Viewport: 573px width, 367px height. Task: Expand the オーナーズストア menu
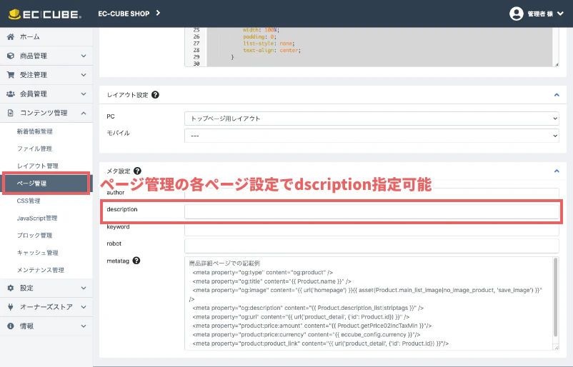[x=84, y=307]
